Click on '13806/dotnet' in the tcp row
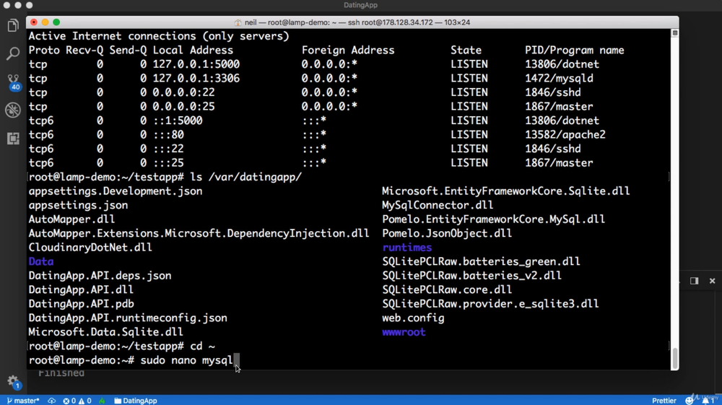The width and height of the screenshot is (722, 405). pyautogui.click(x=562, y=64)
